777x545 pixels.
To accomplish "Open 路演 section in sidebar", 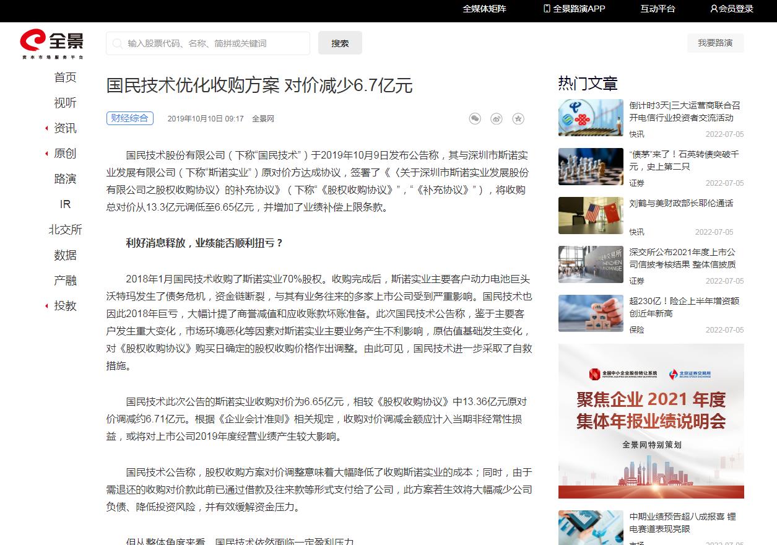I will (65, 179).
